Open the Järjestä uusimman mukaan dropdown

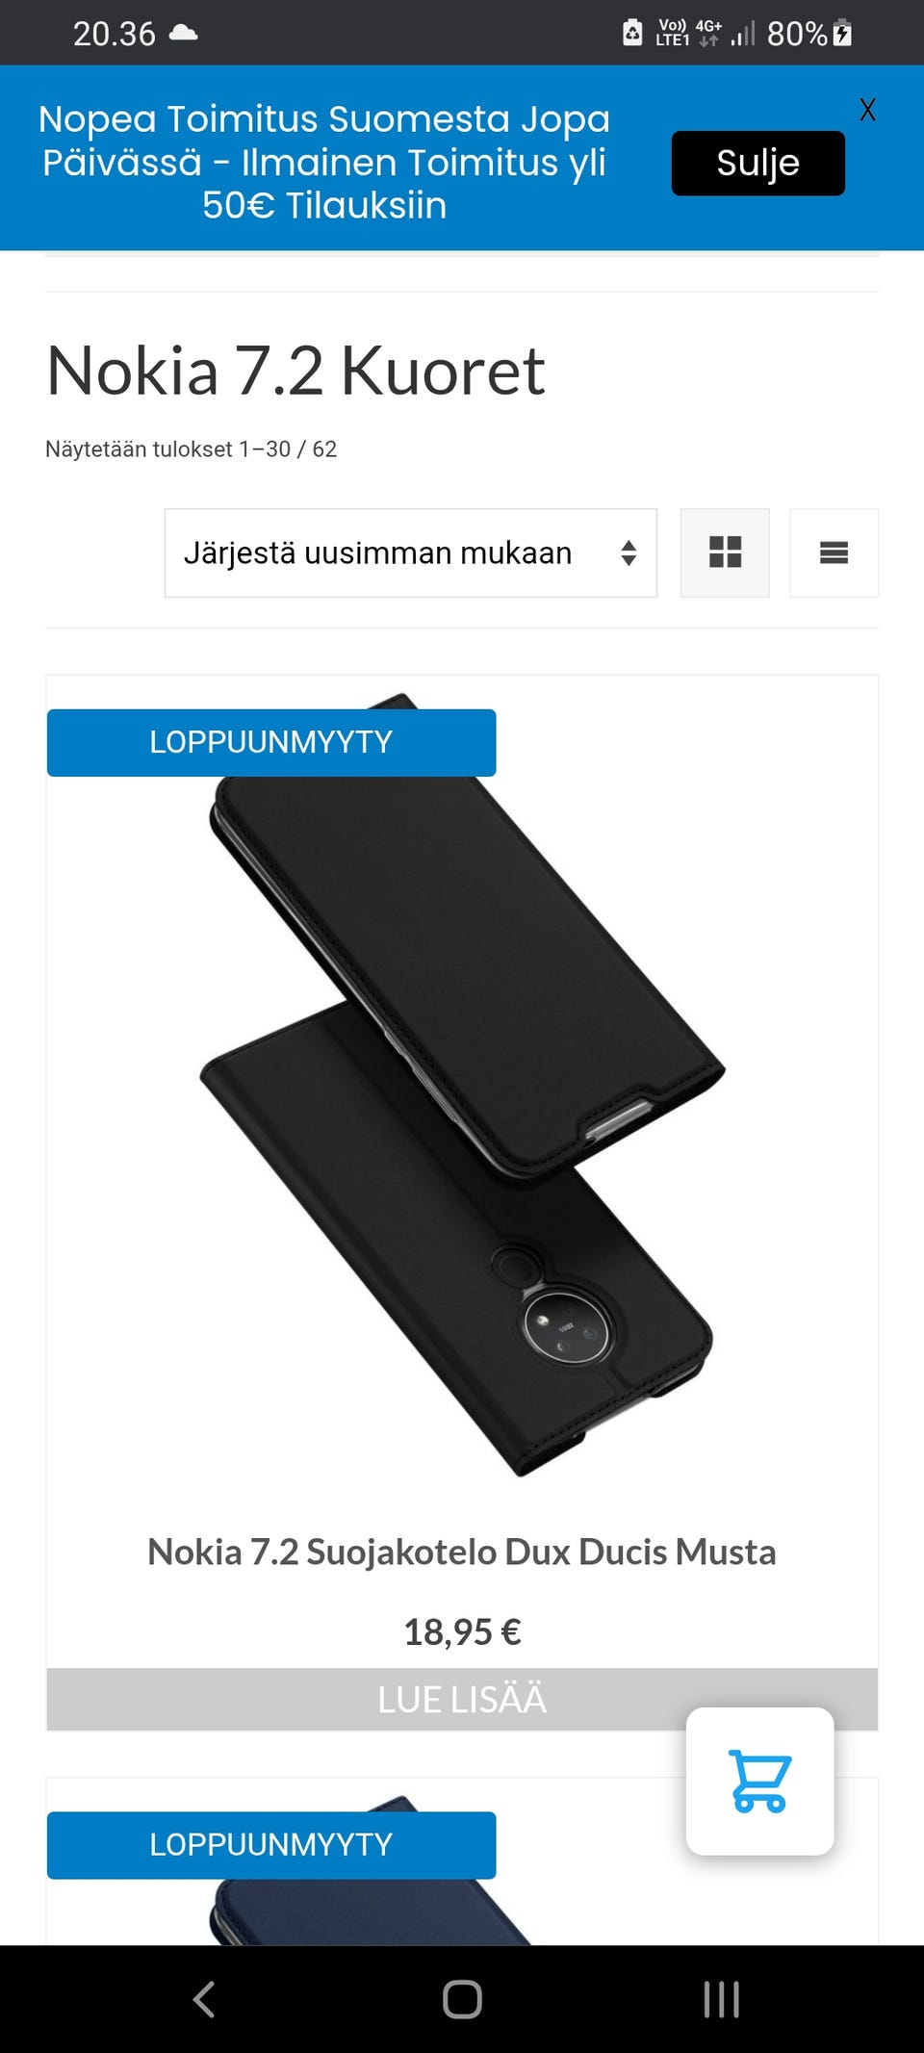coord(411,552)
